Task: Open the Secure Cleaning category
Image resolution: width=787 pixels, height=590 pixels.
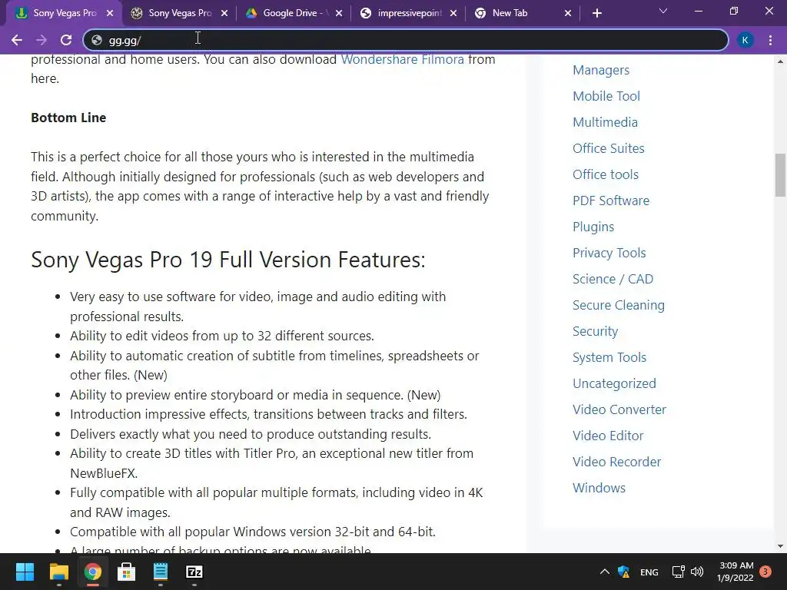Action: [619, 305]
